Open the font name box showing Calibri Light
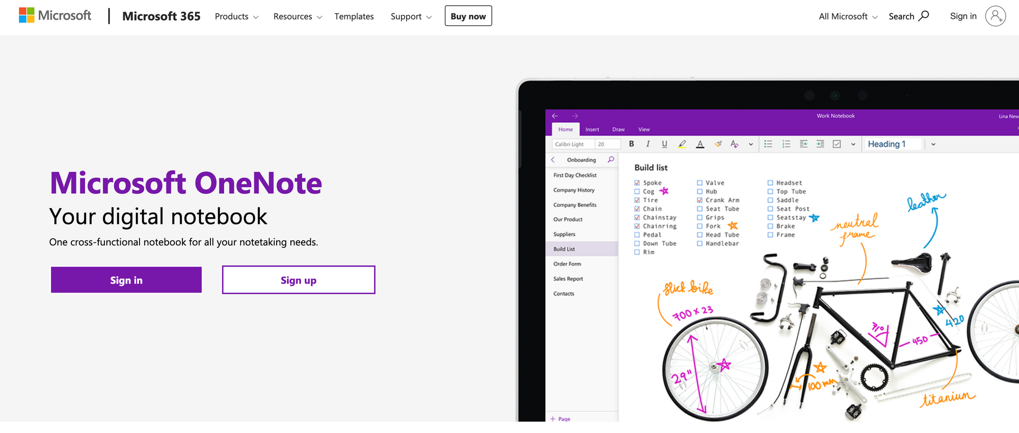This screenshot has width=1019, height=433. [573, 144]
